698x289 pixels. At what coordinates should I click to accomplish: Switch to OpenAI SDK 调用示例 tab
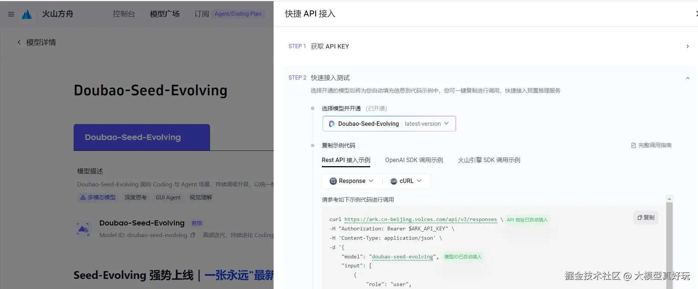point(414,160)
